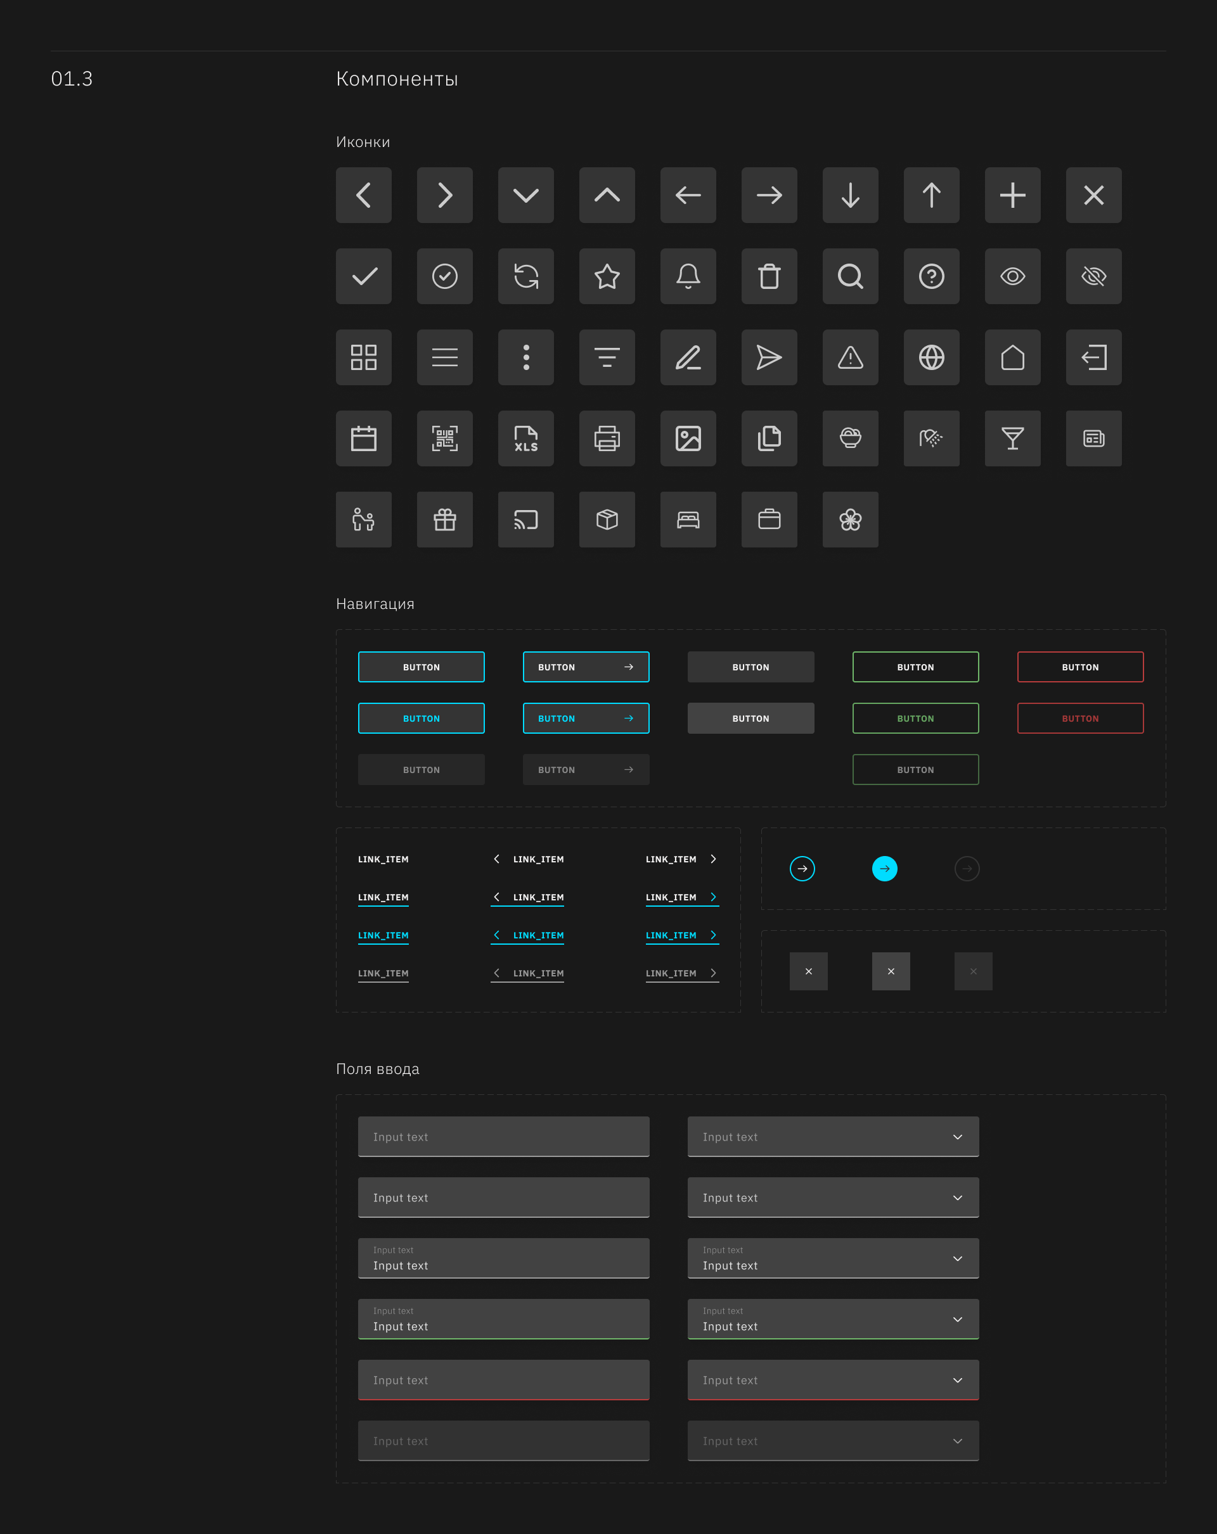Select the circled checkmark icon

445,276
